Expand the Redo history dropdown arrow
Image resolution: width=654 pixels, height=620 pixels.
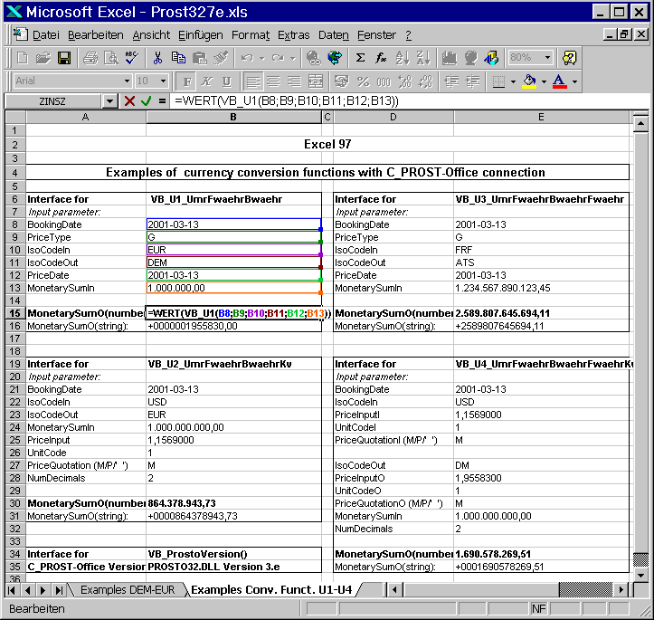[x=293, y=59]
